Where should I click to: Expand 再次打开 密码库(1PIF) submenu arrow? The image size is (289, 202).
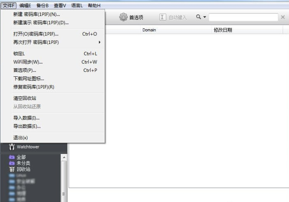pos(99,42)
